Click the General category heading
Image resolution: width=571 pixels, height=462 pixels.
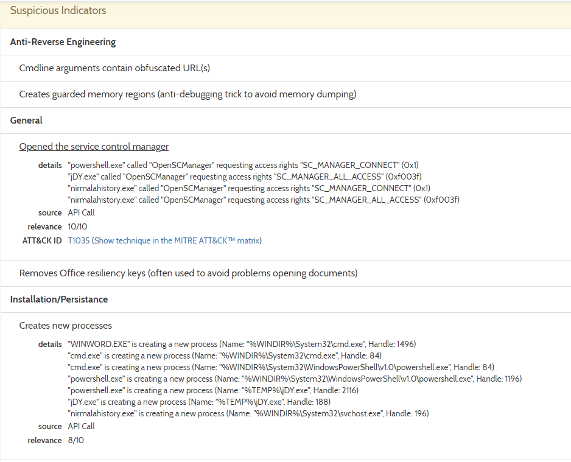click(26, 121)
